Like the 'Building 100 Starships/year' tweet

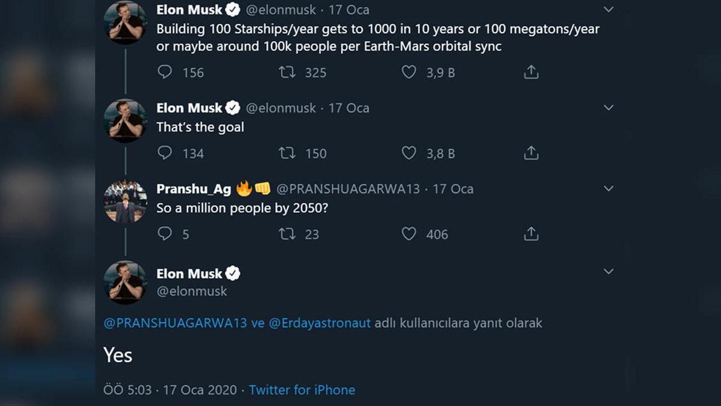pyautogui.click(x=409, y=72)
